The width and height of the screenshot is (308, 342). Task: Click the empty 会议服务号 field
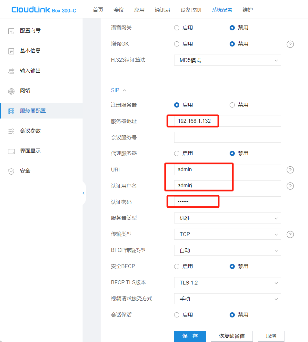pyautogui.click(x=228, y=137)
